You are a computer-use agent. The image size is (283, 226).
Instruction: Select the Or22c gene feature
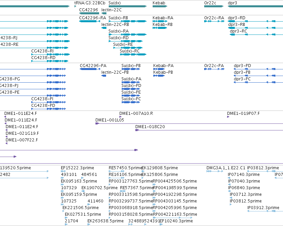pos(214,6)
